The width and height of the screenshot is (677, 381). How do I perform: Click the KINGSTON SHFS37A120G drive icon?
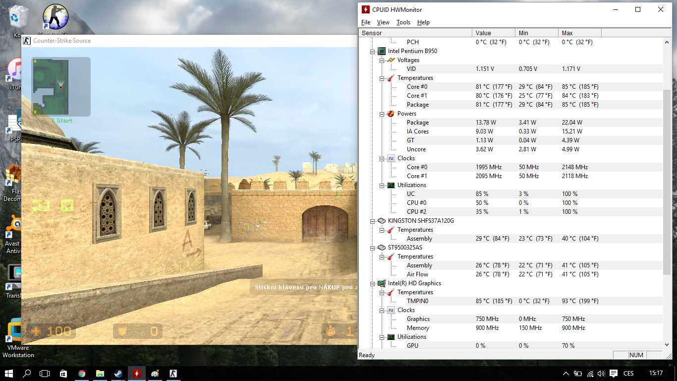382,221
